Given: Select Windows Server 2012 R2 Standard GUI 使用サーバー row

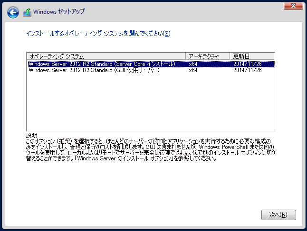Looking at the screenshot, I should [151, 70].
